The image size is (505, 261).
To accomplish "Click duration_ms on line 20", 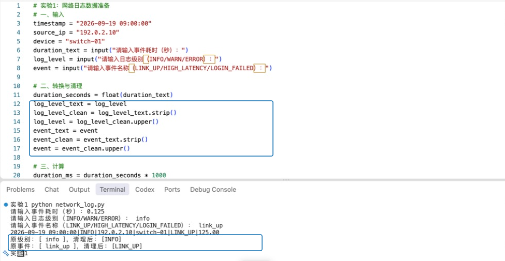I will pyautogui.click(x=47, y=176).
